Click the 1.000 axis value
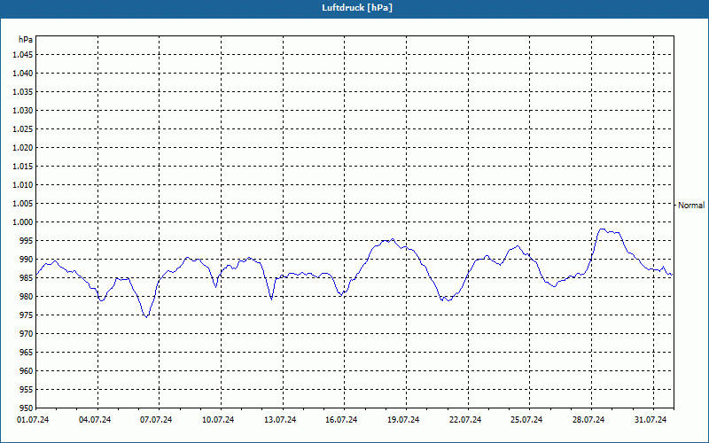The width and height of the screenshot is (709, 443). [x=23, y=222]
